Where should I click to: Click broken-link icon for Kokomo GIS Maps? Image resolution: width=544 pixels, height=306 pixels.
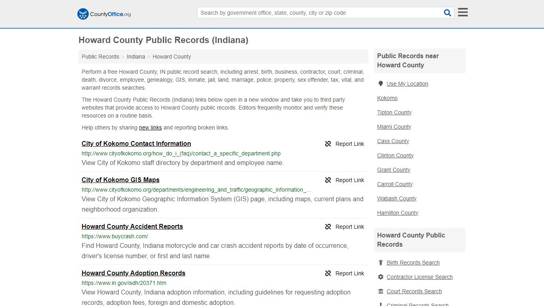click(328, 180)
